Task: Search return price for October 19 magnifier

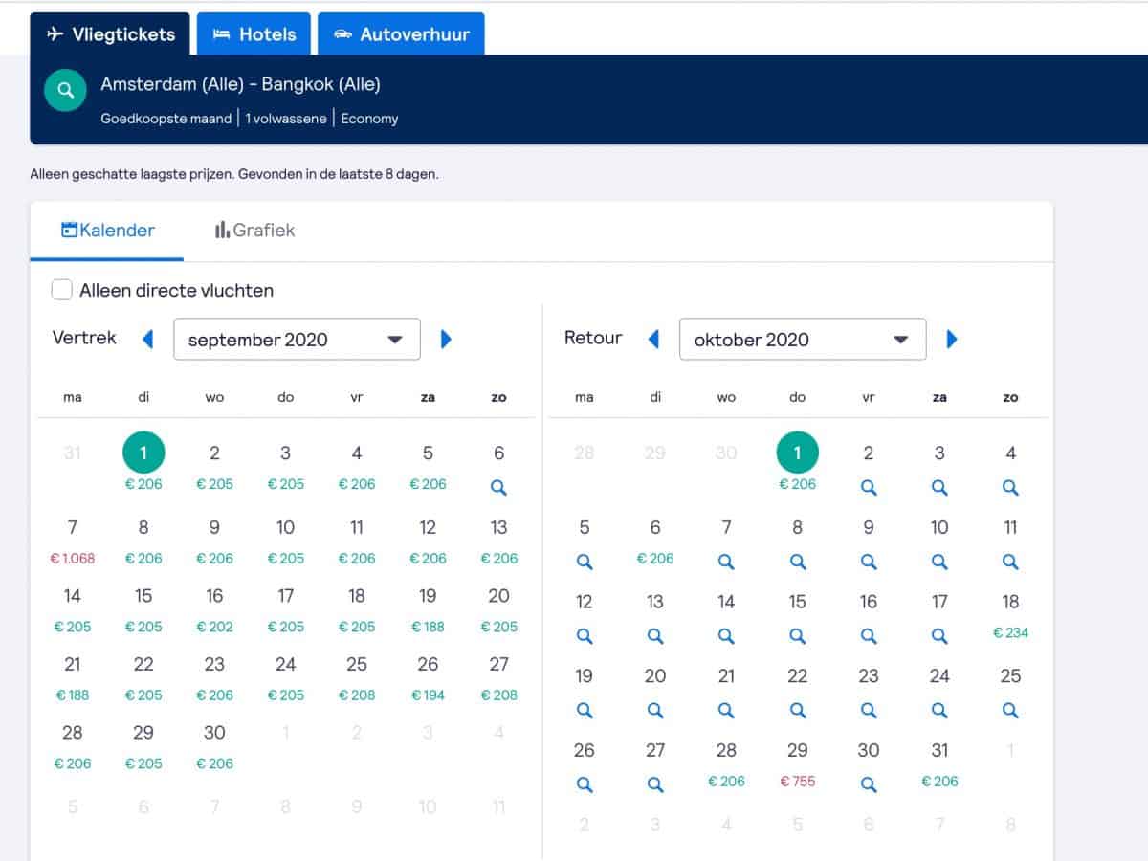Action: point(585,711)
